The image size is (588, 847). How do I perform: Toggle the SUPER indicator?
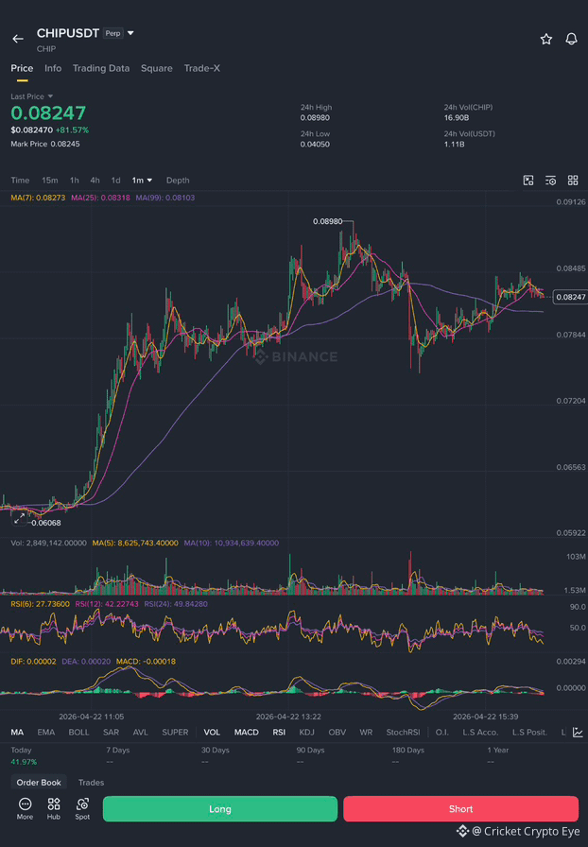[x=175, y=733]
